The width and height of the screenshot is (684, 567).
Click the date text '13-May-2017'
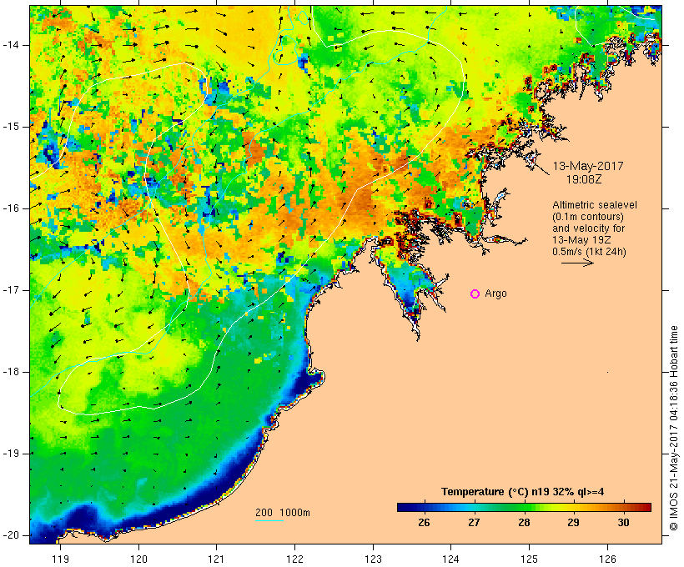pos(588,166)
